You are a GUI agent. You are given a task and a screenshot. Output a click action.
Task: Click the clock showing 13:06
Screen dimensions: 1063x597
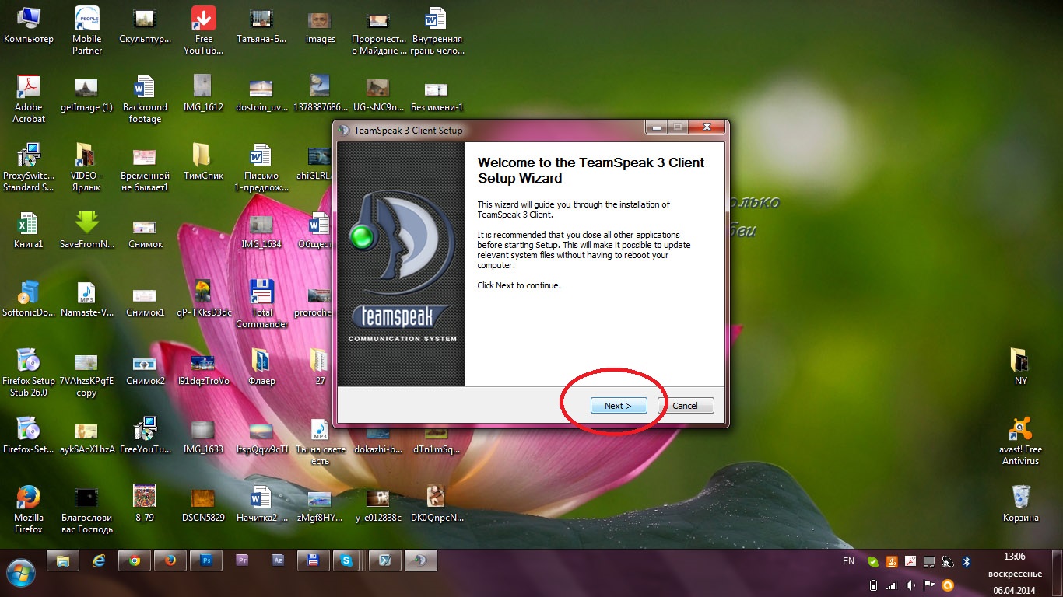tap(1016, 557)
